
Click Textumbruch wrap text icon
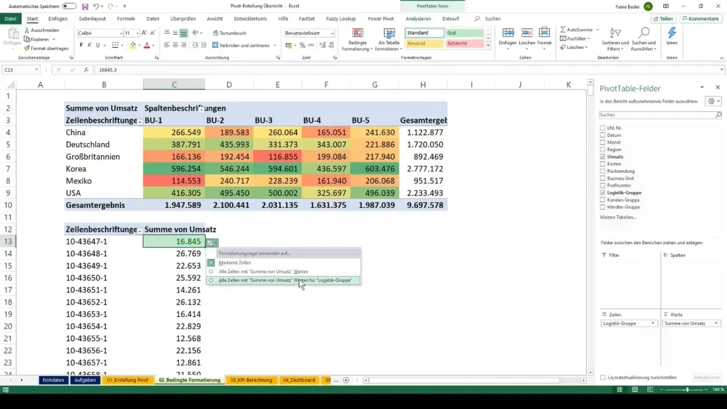click(215, 33)
